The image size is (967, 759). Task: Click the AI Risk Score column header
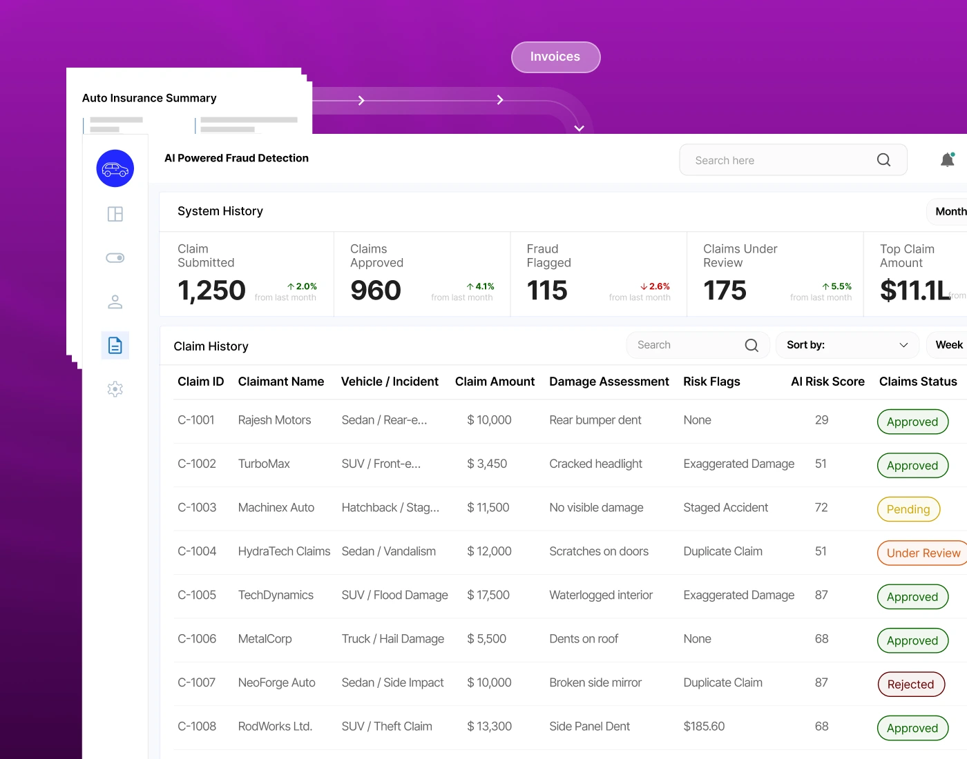pos(827,382)
